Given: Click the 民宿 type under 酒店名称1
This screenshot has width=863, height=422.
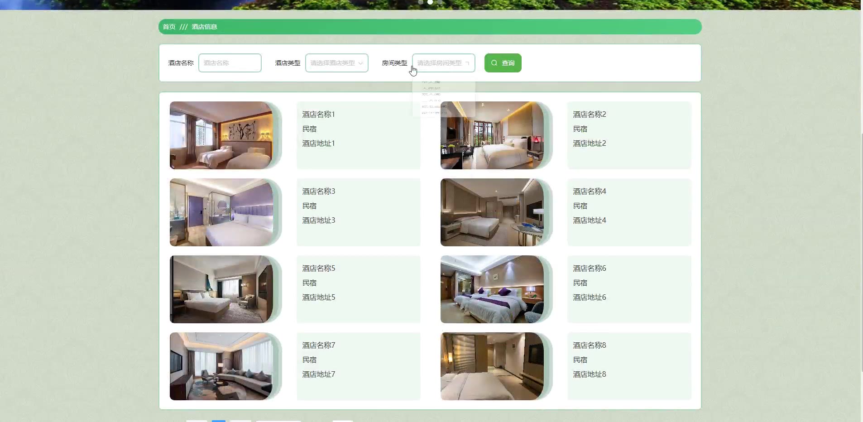Looking at the screenshot, I should 309,129.
